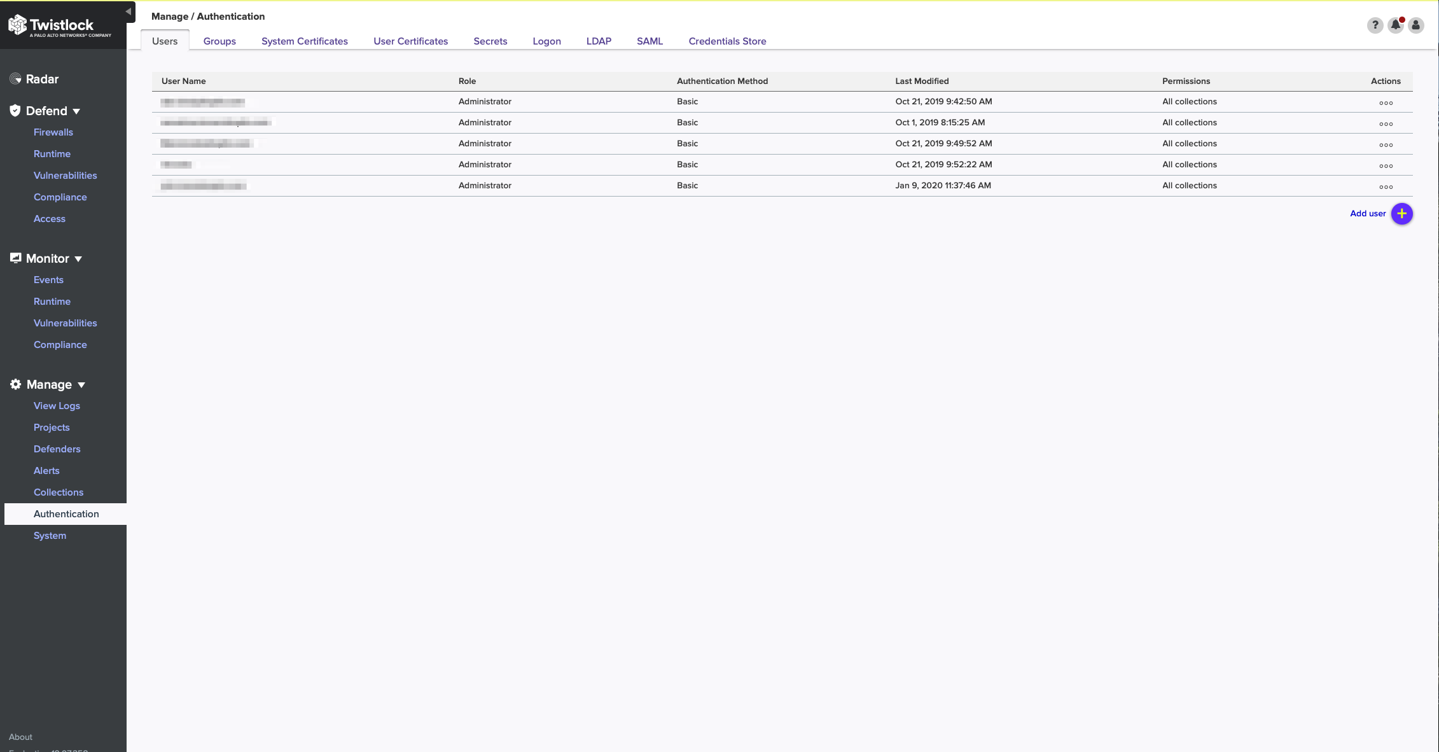Click the purple Add user plus icon
Image resolution: width=1439 pixels, height=752 pixels.
point(1401,214)
